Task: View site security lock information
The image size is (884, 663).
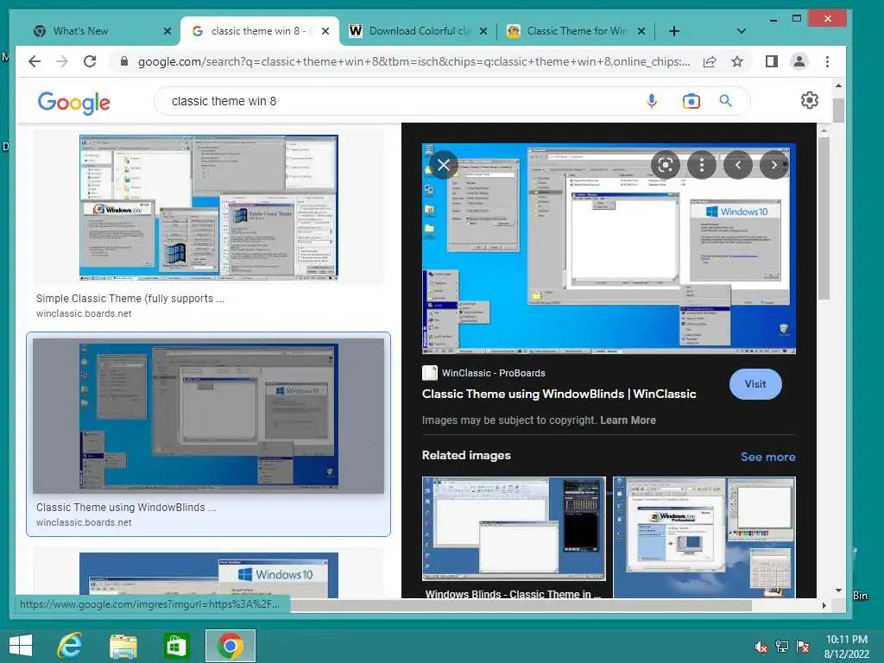Action: 124,61
